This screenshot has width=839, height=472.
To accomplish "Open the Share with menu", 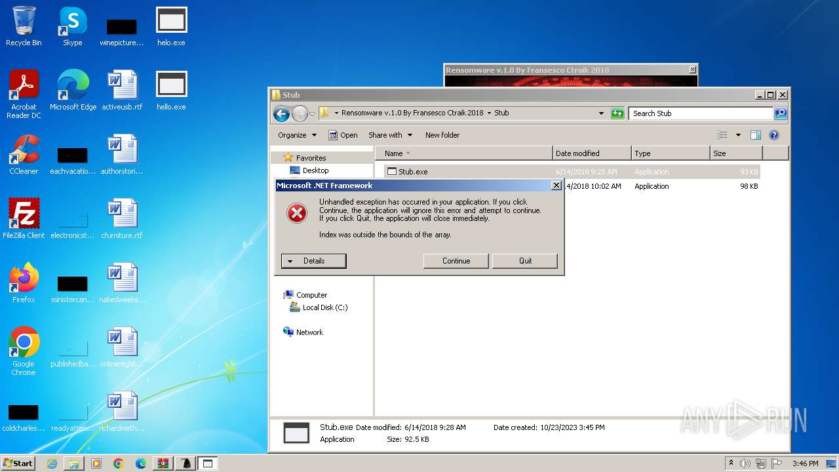I will (x=390, y=135).
